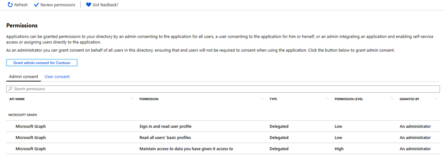Select Read all users' basic profiles

coord(165,138)
